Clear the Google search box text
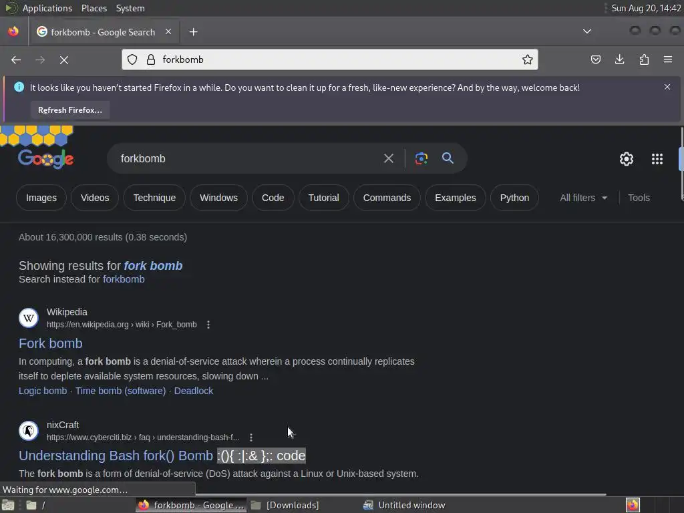The image size is (684, 513). click(388, 158)
